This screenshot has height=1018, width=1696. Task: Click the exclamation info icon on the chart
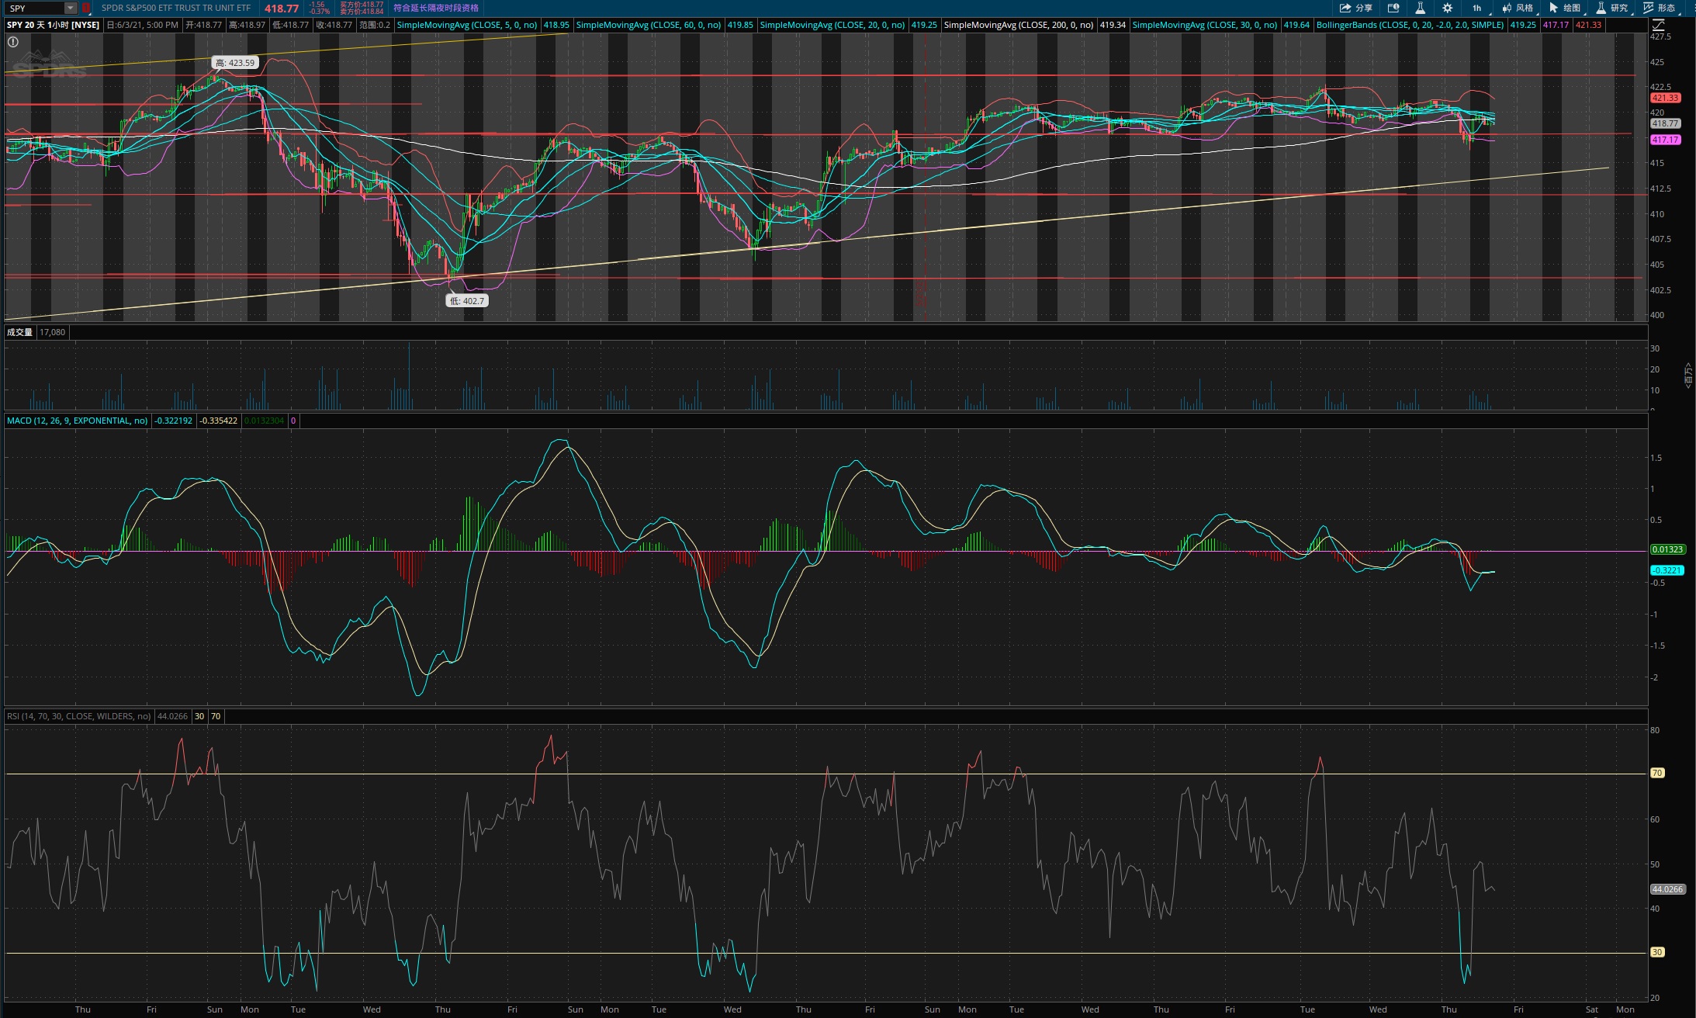pyautogui.click(x=13, y=42)
